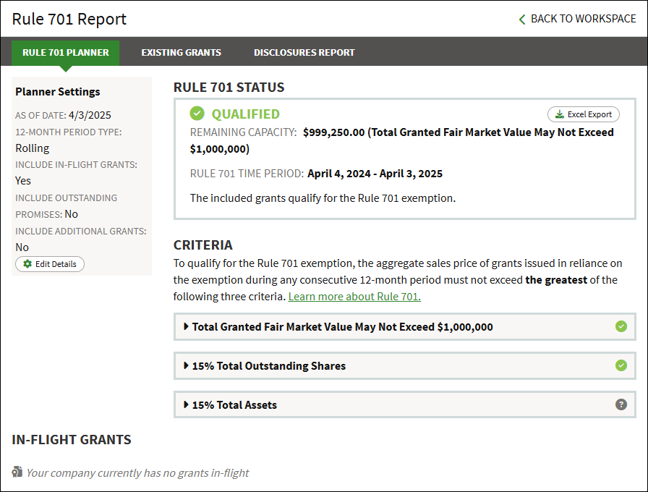Expand Total Granted Fair Market Value criterion
This screenshot has height=492, width=648.
tap(404, 326)
